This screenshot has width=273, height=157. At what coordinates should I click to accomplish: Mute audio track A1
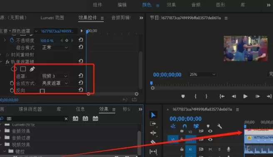click(x=210, y=150)
